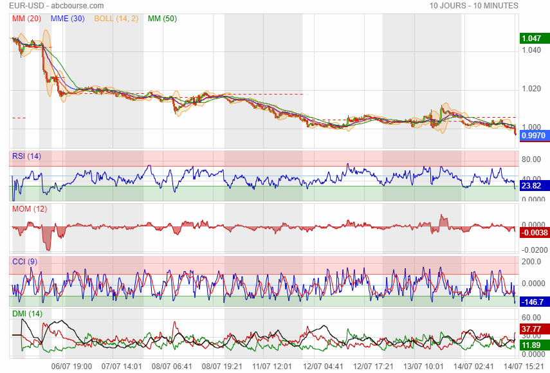Viewport: 550px width, 373px height.
Task: Click the 13/07 10:01 time axis label
Action: [423, 367]
